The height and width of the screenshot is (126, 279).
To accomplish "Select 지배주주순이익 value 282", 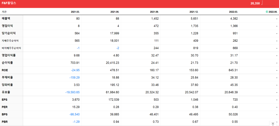I will [x=235, y=41].
